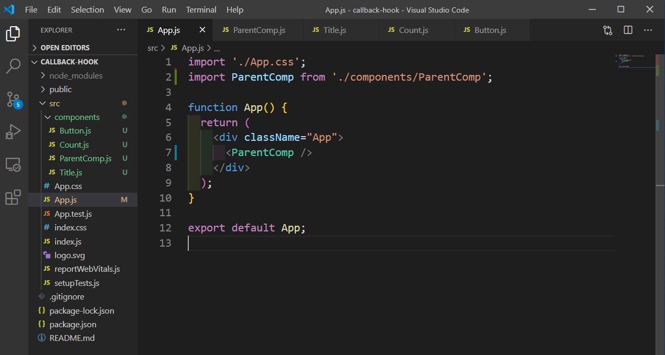
Task: Expand the Open Editors section
Action: point(83,48)
